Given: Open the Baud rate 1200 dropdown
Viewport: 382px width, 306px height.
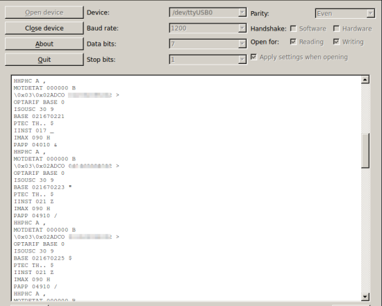Looking at the screenshot, I should coord(208,28).
